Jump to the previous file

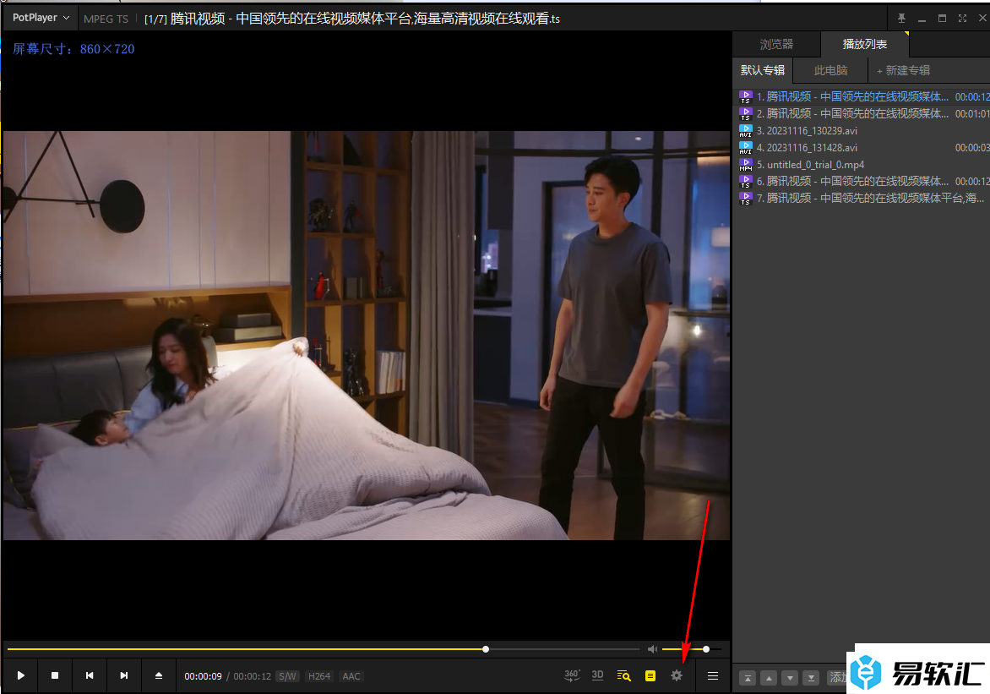tap(90, 675)
